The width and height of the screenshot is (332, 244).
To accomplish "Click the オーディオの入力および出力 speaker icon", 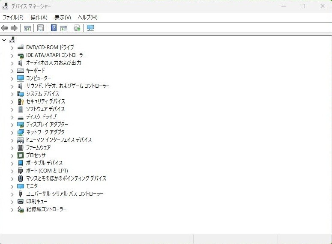I will coord(20,62).
